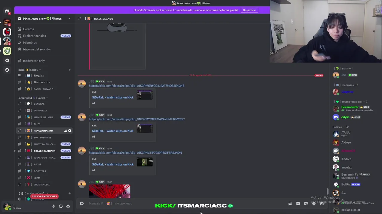
Task: Collapse the Inicio Lobby category
Action: coord(29,70)
